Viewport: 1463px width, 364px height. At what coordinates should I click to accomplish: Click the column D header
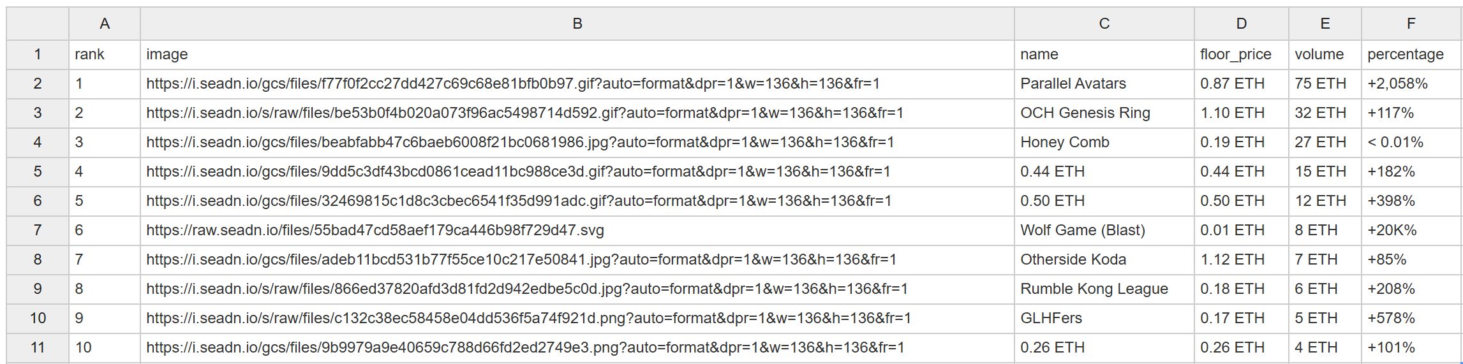[x=1241, y=24]
